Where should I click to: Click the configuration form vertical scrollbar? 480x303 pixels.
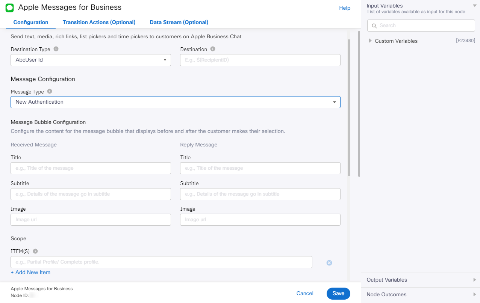coord(349,108)
